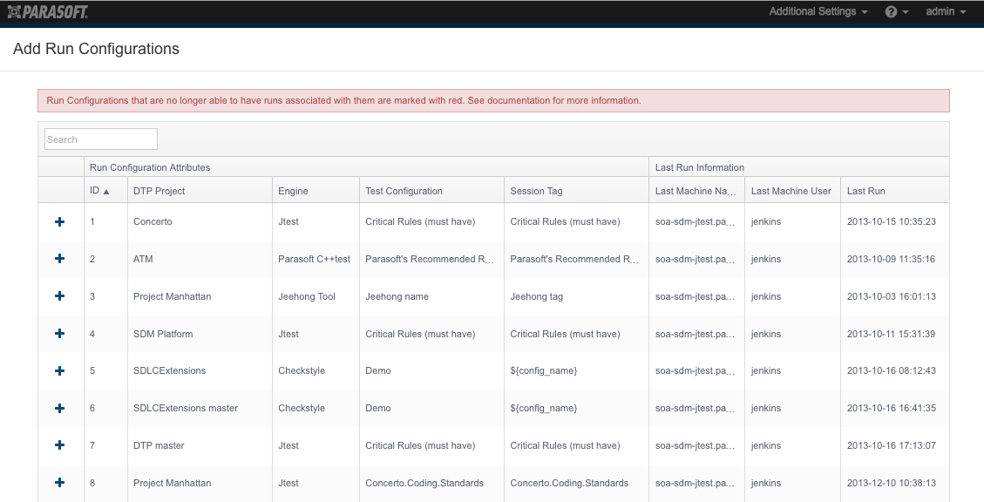Click the Parasoft logo
The width and height of the screenshot is (984, 502).
[48, 11]
